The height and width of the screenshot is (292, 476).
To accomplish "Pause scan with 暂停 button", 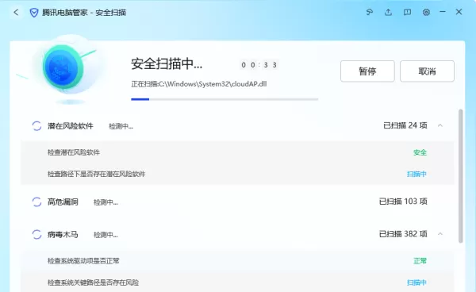I will point(367,71).
